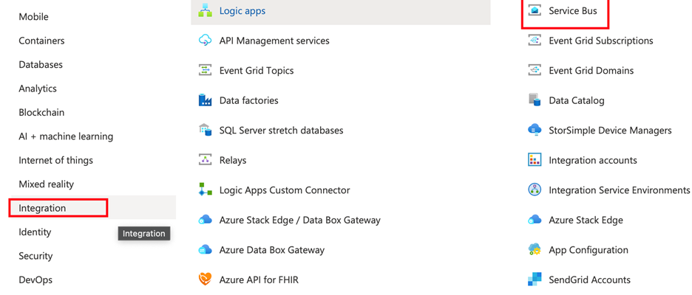This screenshot has height=295, width=692.
Task: Choose the Blockchain category
Action: [x=41, y=112]
